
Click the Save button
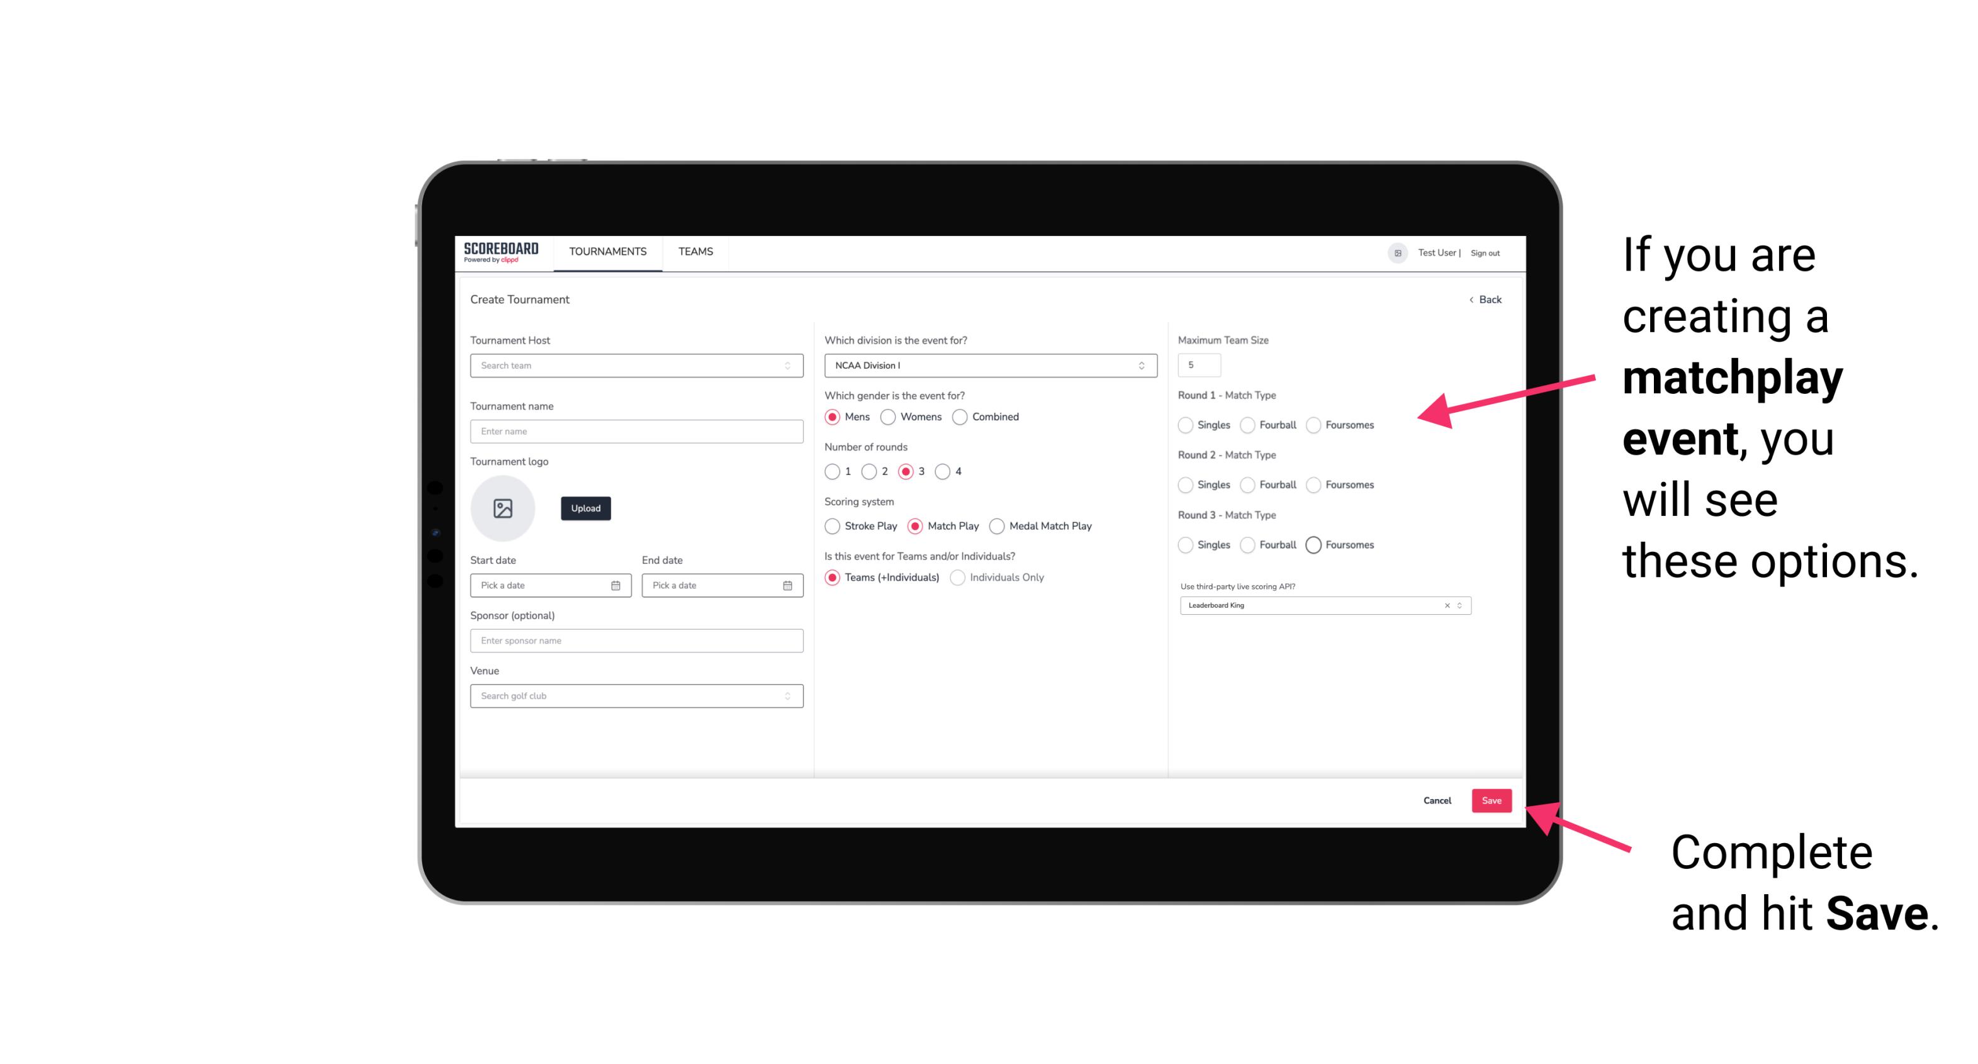pos(1491,799)
